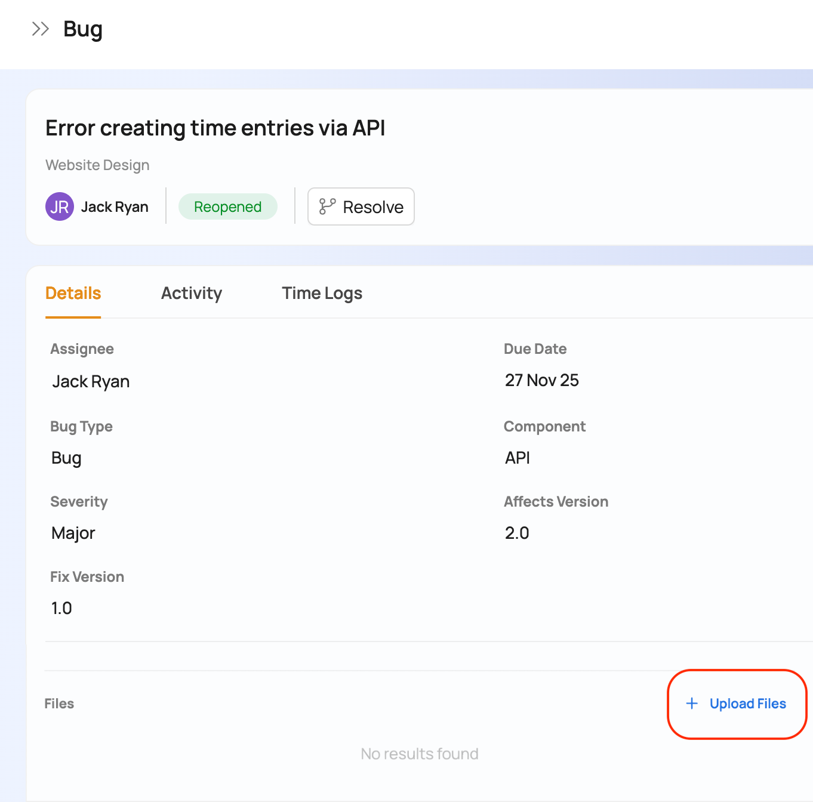This screenshot has width=813, height=802.
Task: Select the Severity value Major
Action: 73,533
